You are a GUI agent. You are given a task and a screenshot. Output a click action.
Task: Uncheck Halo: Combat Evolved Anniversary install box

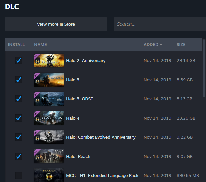[x=19, y=137]
